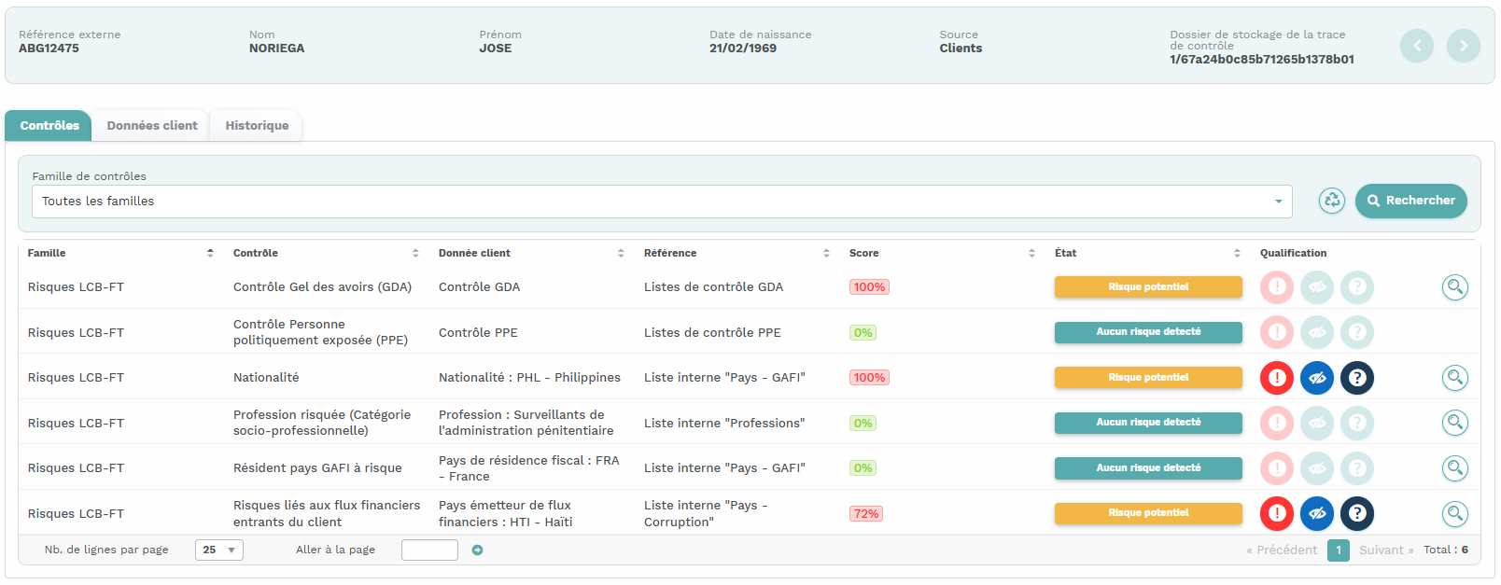Click 'Liste interne "Professions"' reference cell
The image size is (1501, 585).
pyautogui.click(x=724, y=424)
